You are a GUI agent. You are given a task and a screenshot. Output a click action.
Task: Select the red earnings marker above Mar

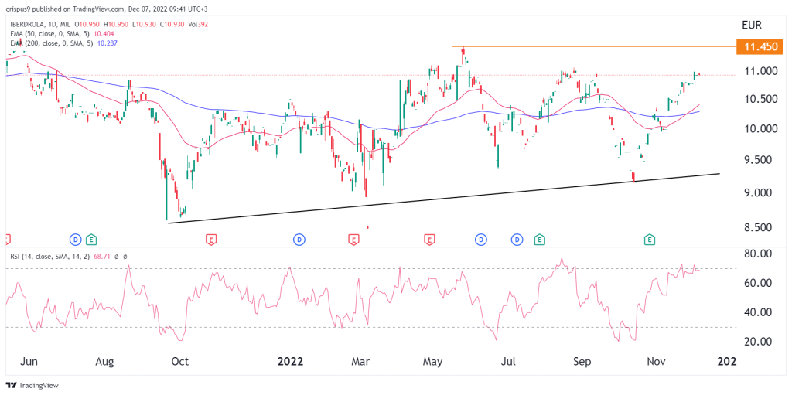coord(354,238)
